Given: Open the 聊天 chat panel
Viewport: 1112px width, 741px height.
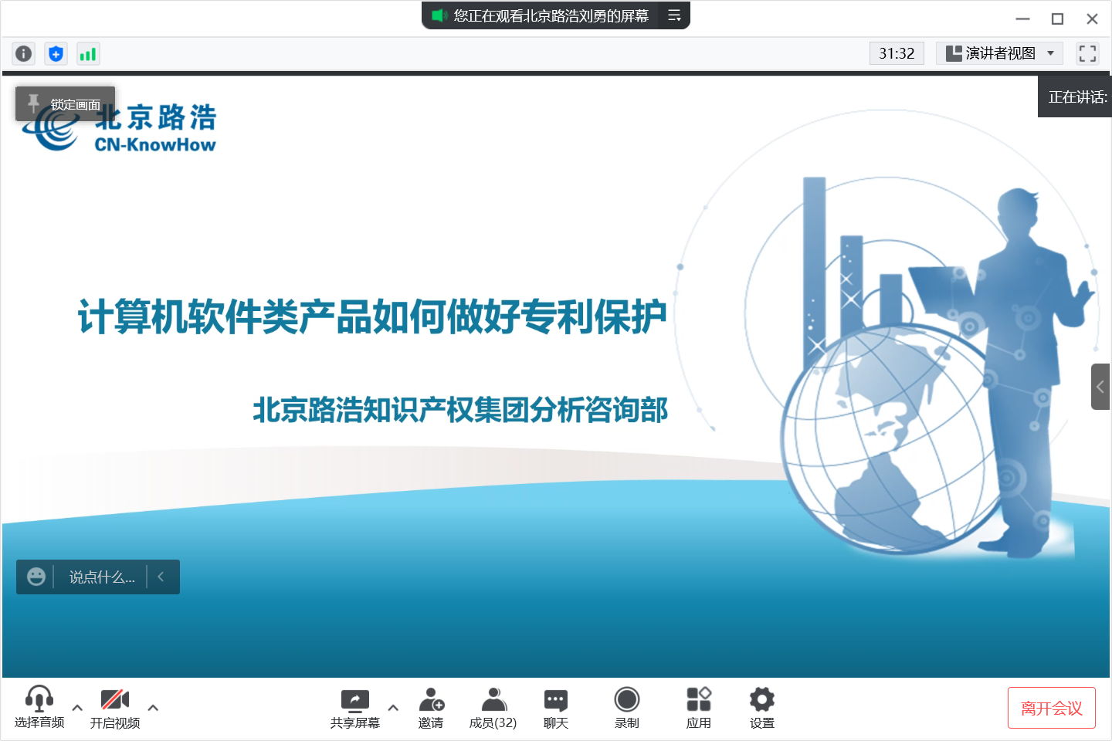Looking at the screenshot, I should (x=556, y=707).
